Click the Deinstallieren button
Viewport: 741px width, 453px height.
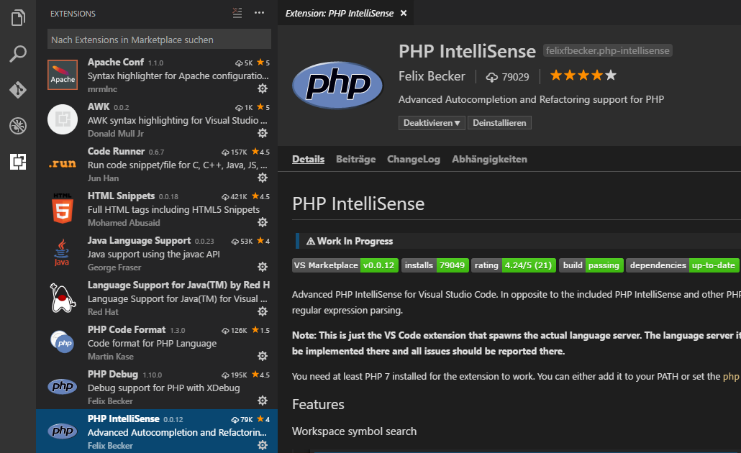(x=499, y=122)
